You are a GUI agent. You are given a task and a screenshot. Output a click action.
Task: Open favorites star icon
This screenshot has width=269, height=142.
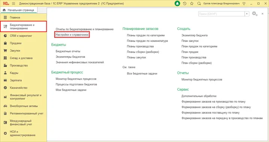point(192,3)
